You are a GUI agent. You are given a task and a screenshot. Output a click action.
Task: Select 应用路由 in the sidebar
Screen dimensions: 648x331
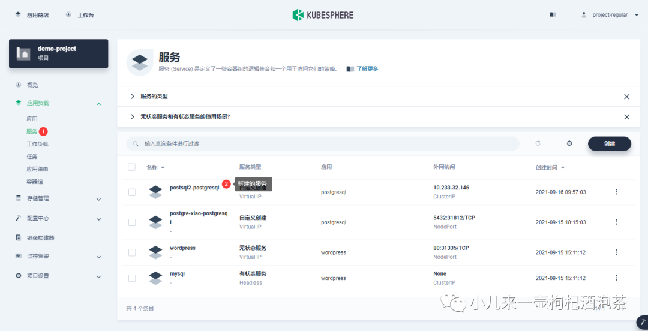(37, 169)
